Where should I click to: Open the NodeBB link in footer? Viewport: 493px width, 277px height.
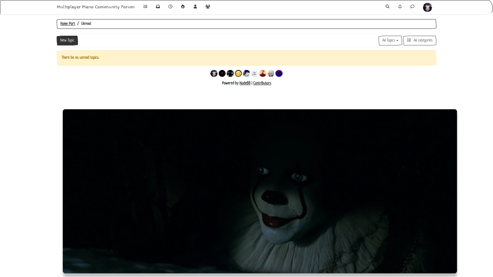click(x=245, y=83)
